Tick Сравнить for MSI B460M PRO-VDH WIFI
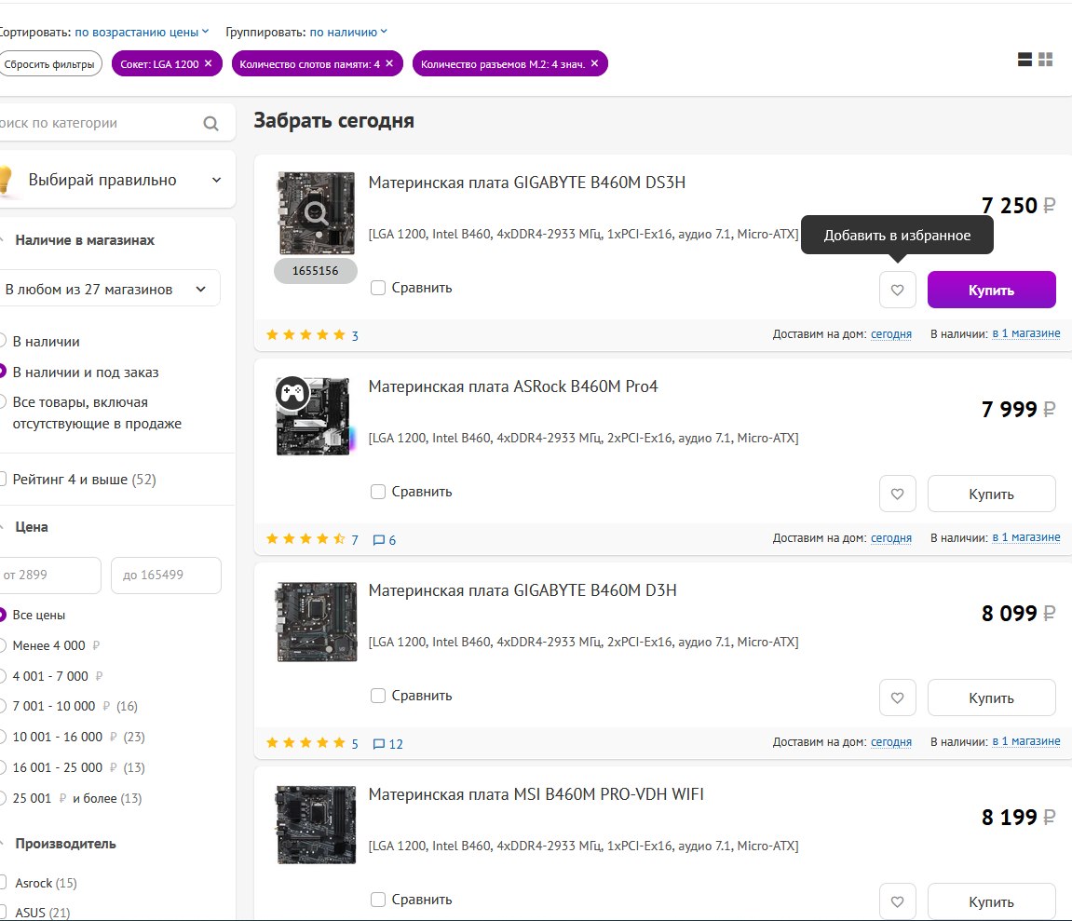The width and height of the screenshot is (1072, 921). point(377,900)
